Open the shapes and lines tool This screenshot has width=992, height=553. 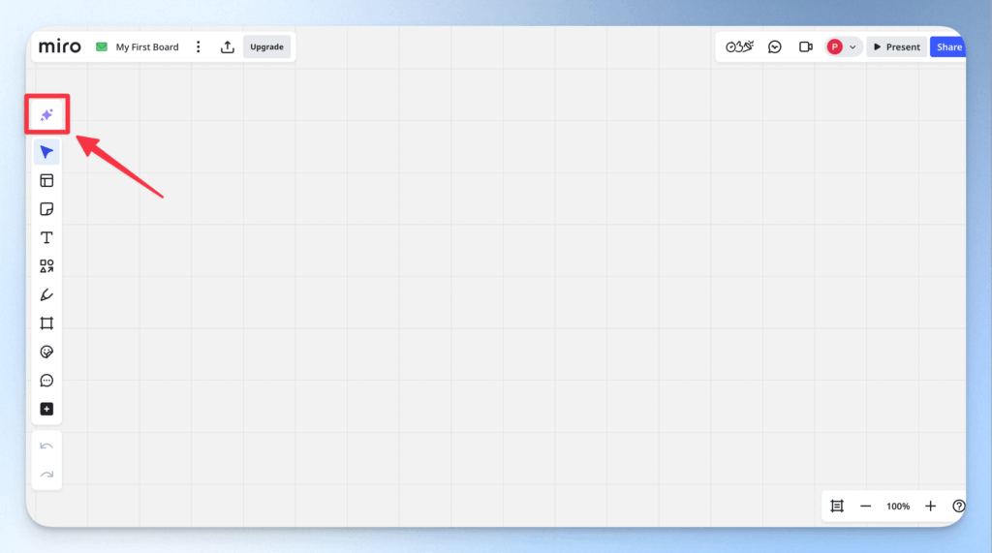tap(46, 265)
